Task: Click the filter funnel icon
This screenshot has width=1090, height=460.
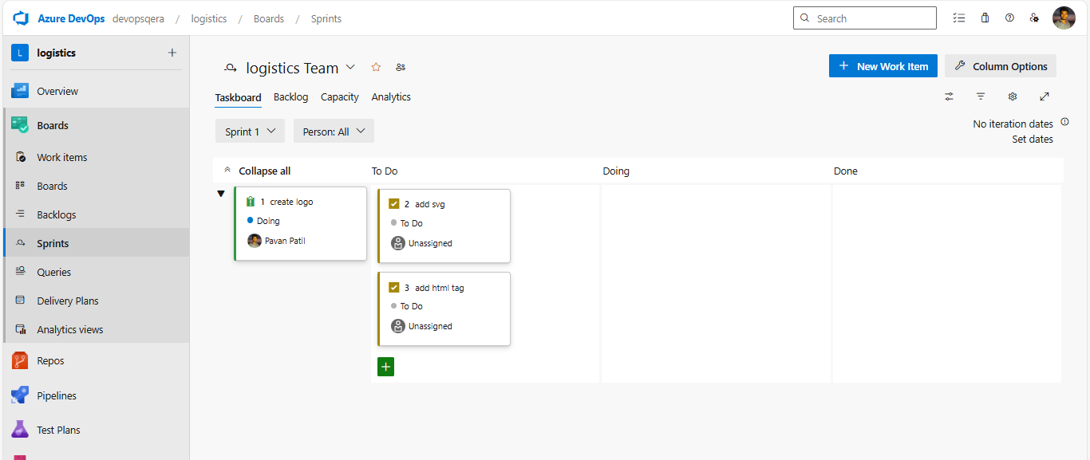Action: click(x=981, y=96)
